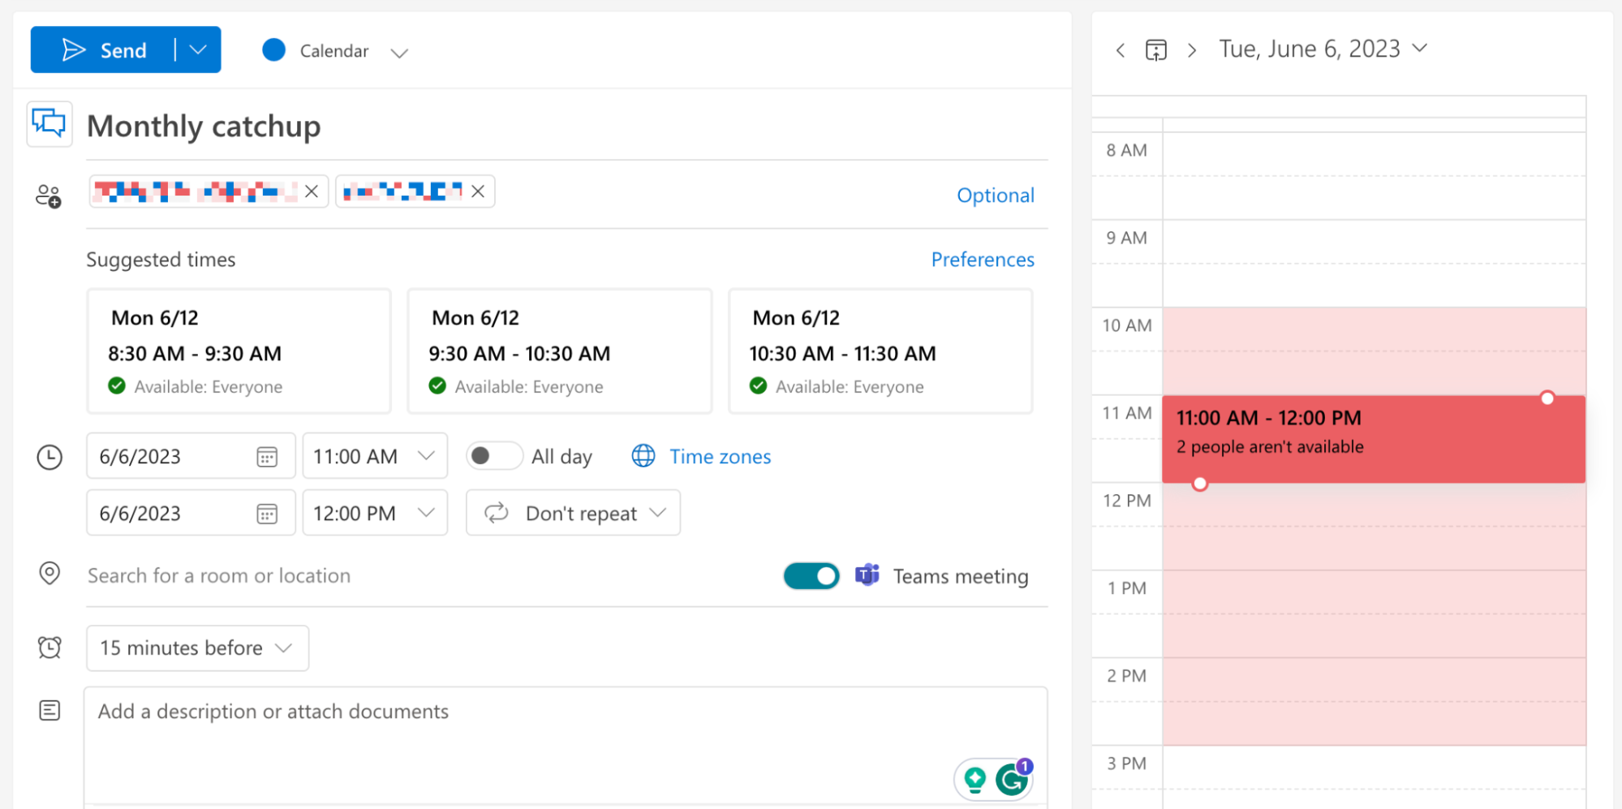Screen dimensions: 1622x809
Task: Click the location pin icon
Action: (x=49, y=574)
